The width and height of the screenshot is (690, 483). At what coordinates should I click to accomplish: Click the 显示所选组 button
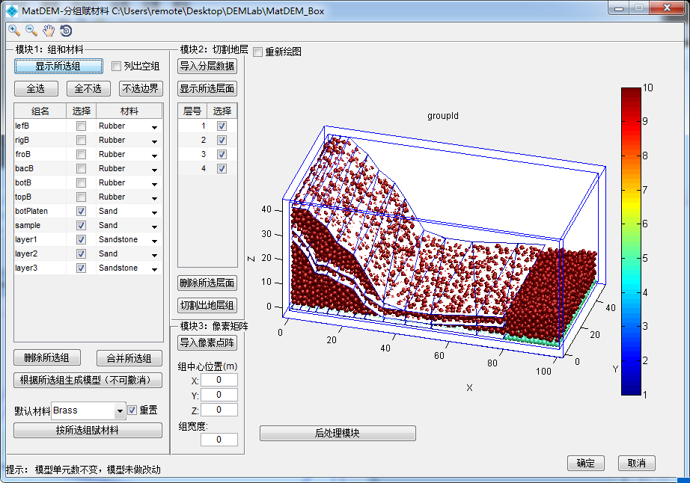58,67
